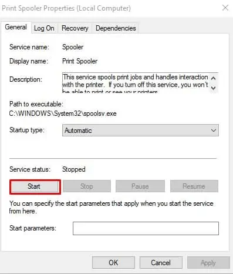Image resolution: width=233 pixels, height=274 pixels.
Task: Click inside the service description text
Action: [136, 83]
